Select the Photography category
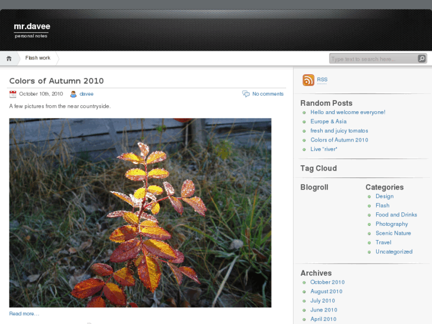This screenshot has width=432, height=324. tap(392, 224)
